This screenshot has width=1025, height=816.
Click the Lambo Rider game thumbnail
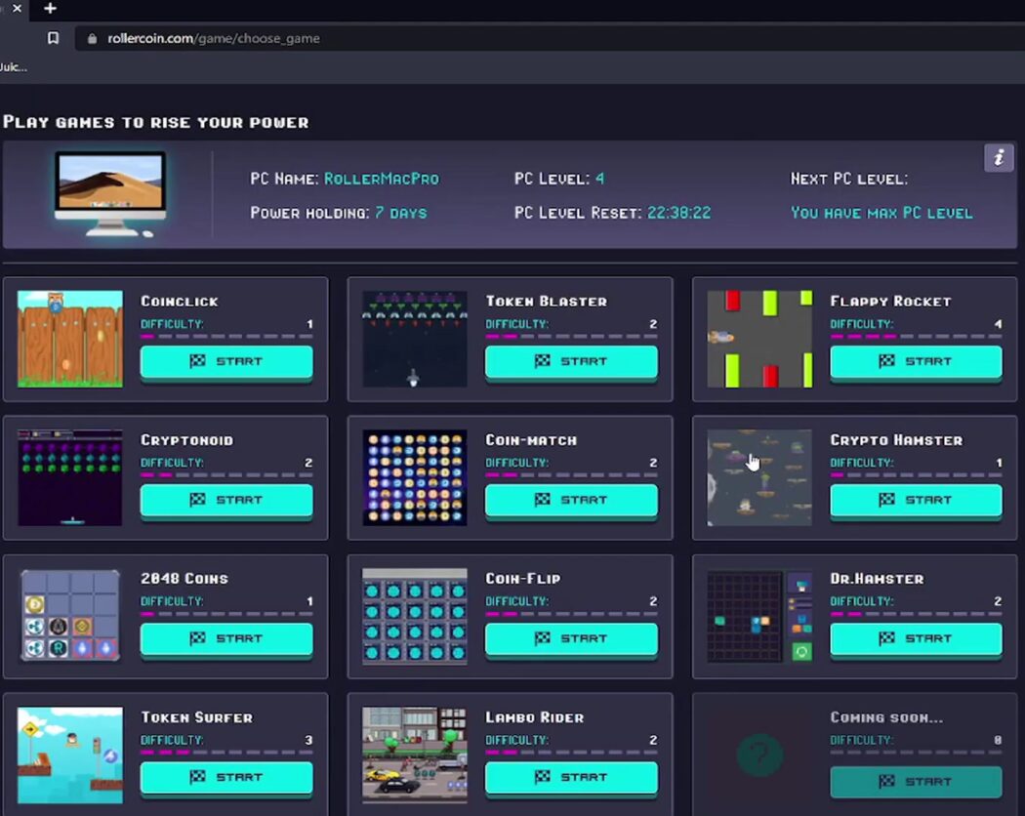coord(415,755)
